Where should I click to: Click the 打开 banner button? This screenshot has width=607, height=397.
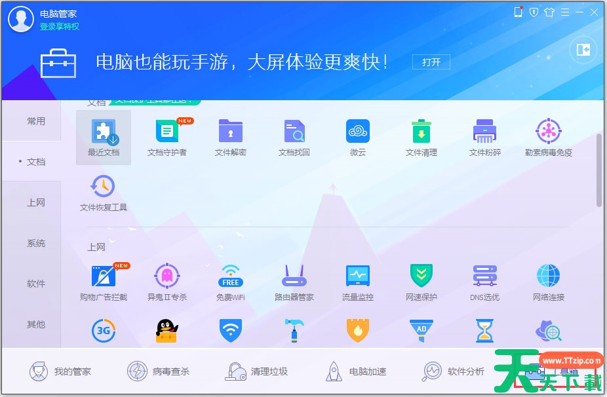(431, 62)
